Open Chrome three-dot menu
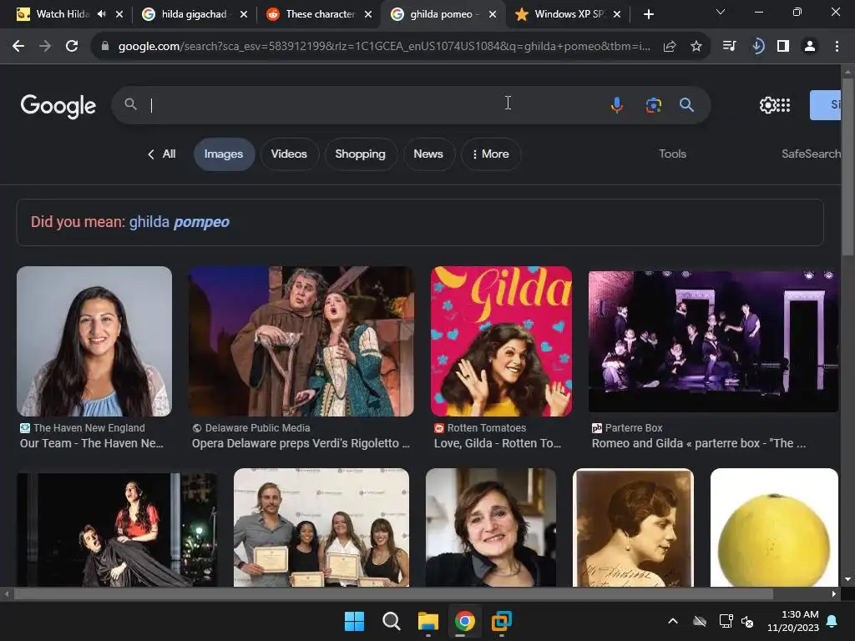 (837, 47)
